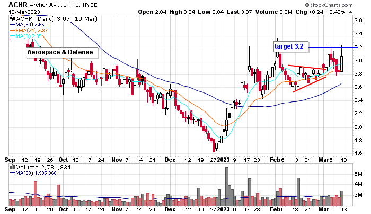Click the orange EMA(21) legend line marker
Image resolution: width=371 pixels, height=214 pixels.
point(12,31)
